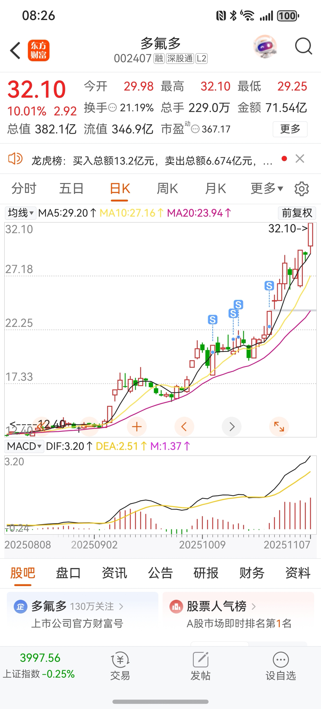321x709 pixels.
Task: Open the MACD indicator dropdown
Action: point(24,446)
